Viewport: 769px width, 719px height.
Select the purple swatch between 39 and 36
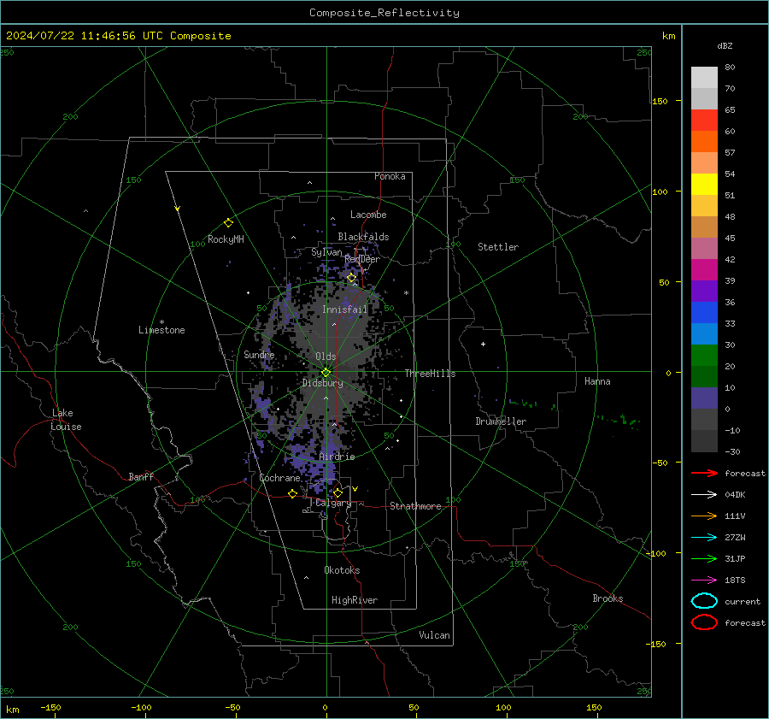(704, 291)
